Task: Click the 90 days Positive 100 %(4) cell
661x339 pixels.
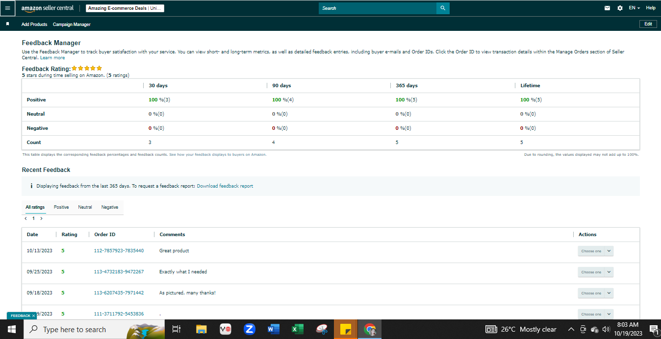Action: click(x=283, y=100)
